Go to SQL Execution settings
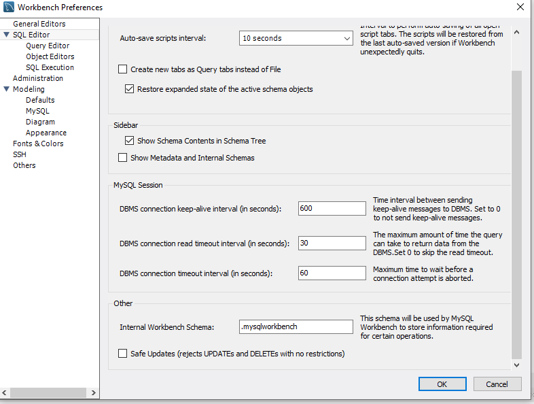Viewport: 534px width, 404px height. [x=50, y=67]
